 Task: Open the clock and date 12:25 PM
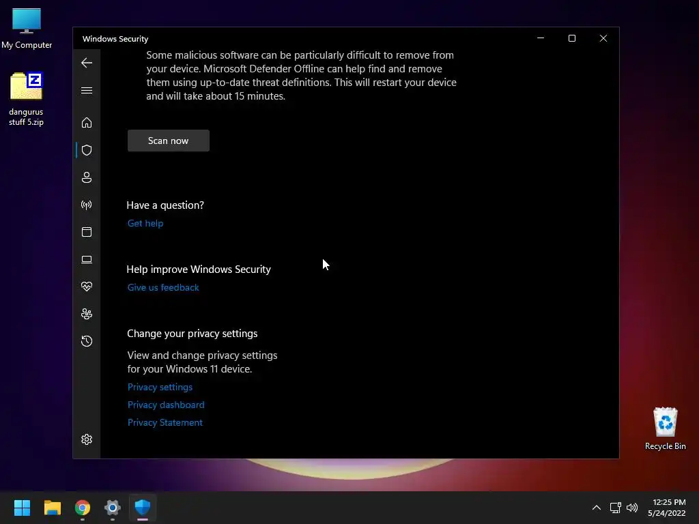(667, 508)
